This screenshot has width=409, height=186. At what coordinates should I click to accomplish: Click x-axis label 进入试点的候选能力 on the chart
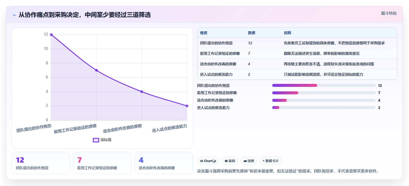[170, 128]
